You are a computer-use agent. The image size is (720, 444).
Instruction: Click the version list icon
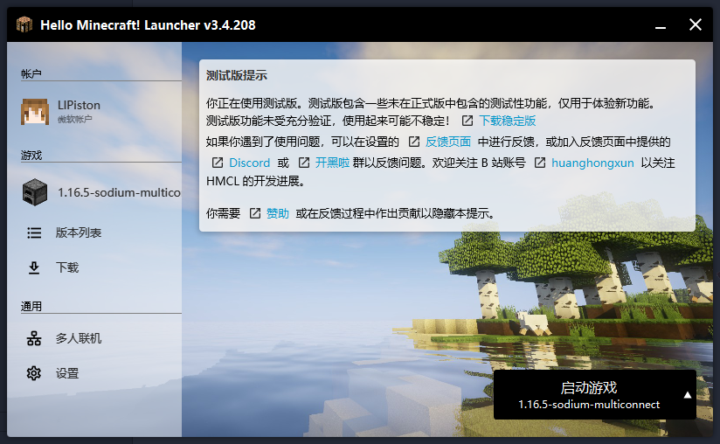coord(34,233)
